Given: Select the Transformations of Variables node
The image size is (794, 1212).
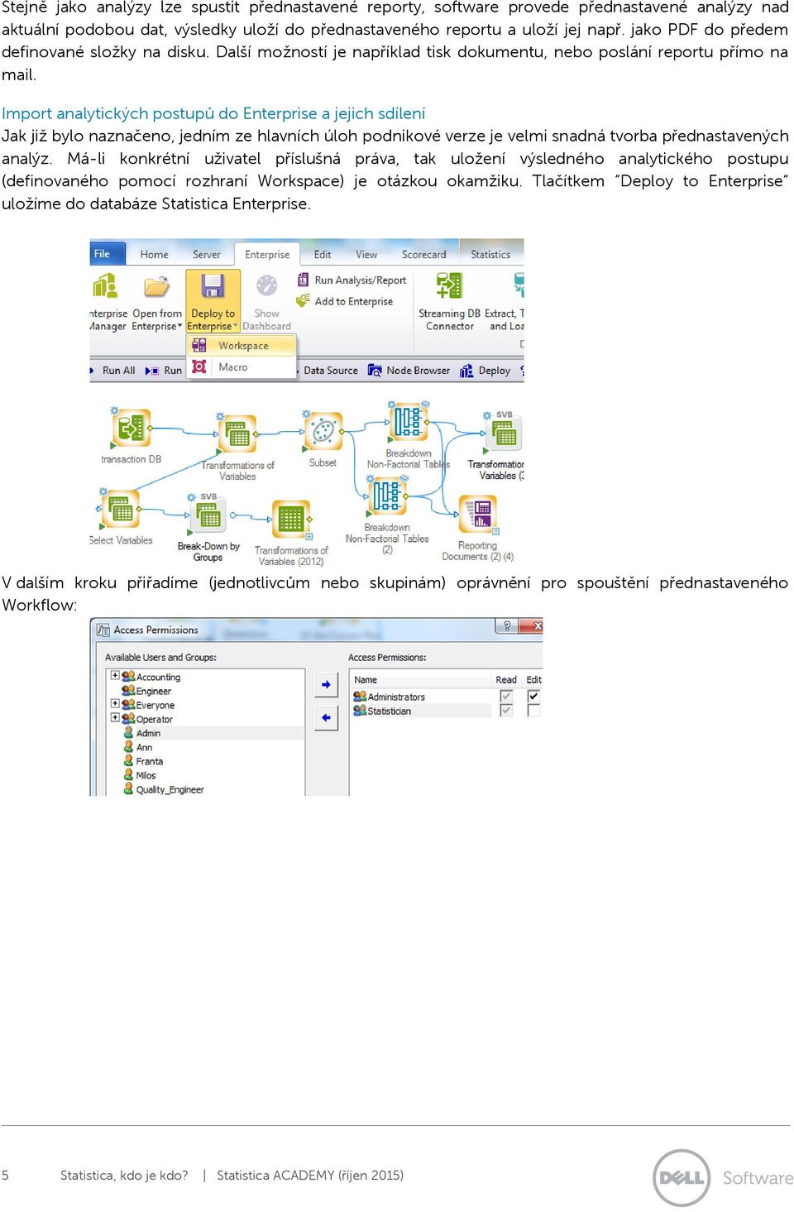Looking at the screenshot, I should (238, 434).
